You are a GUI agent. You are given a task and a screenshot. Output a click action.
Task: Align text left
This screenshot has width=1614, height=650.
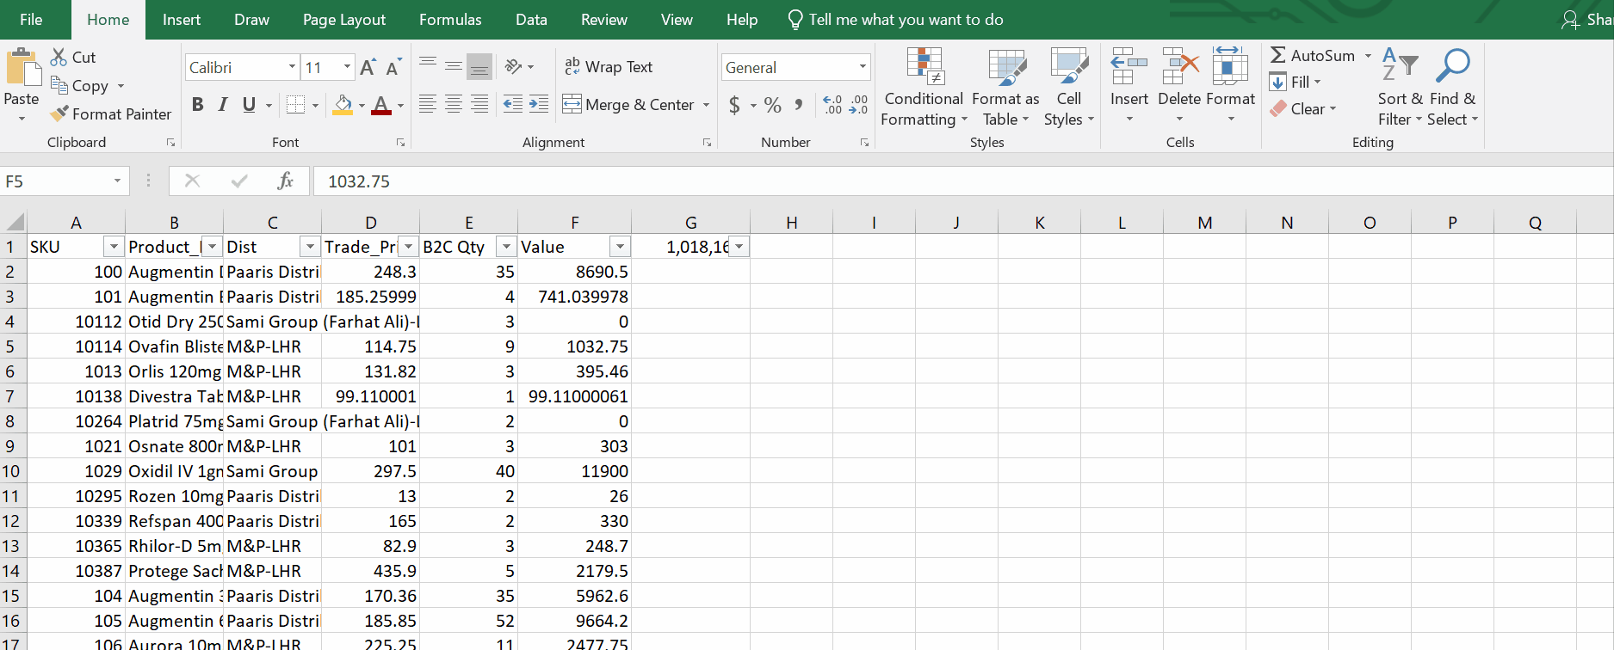428,105
